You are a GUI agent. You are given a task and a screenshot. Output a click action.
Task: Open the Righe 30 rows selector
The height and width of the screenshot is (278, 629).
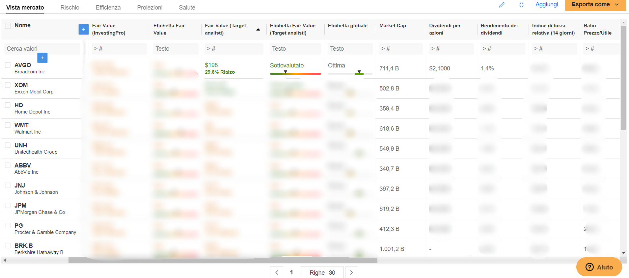[322, 272]
